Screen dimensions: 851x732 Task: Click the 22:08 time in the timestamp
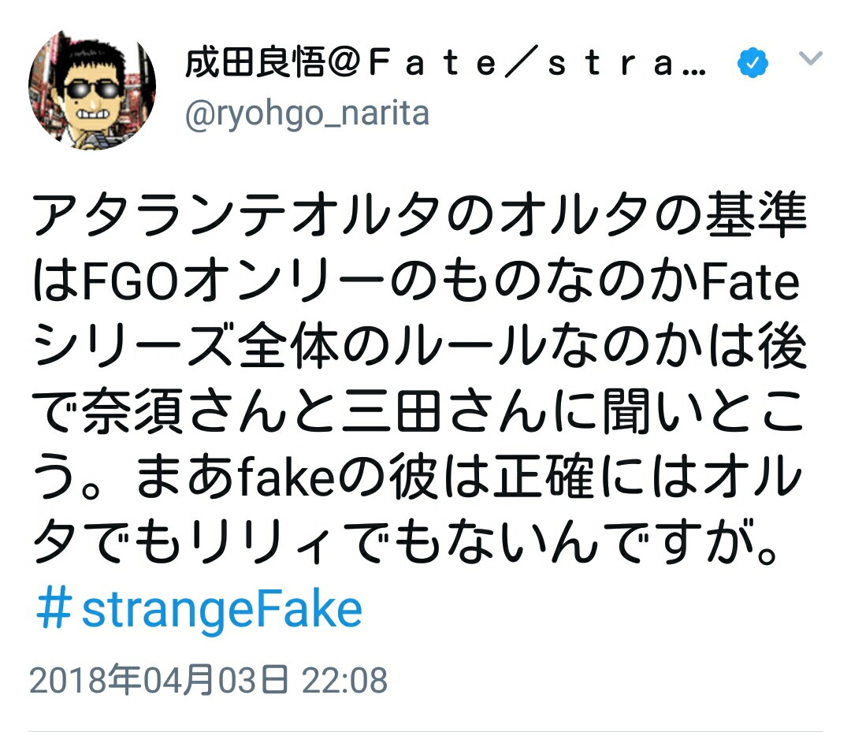[347, 681]
